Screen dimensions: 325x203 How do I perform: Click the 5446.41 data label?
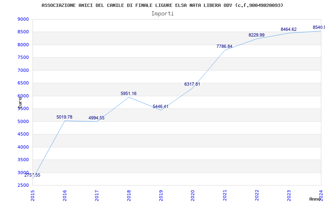[160, 106]
